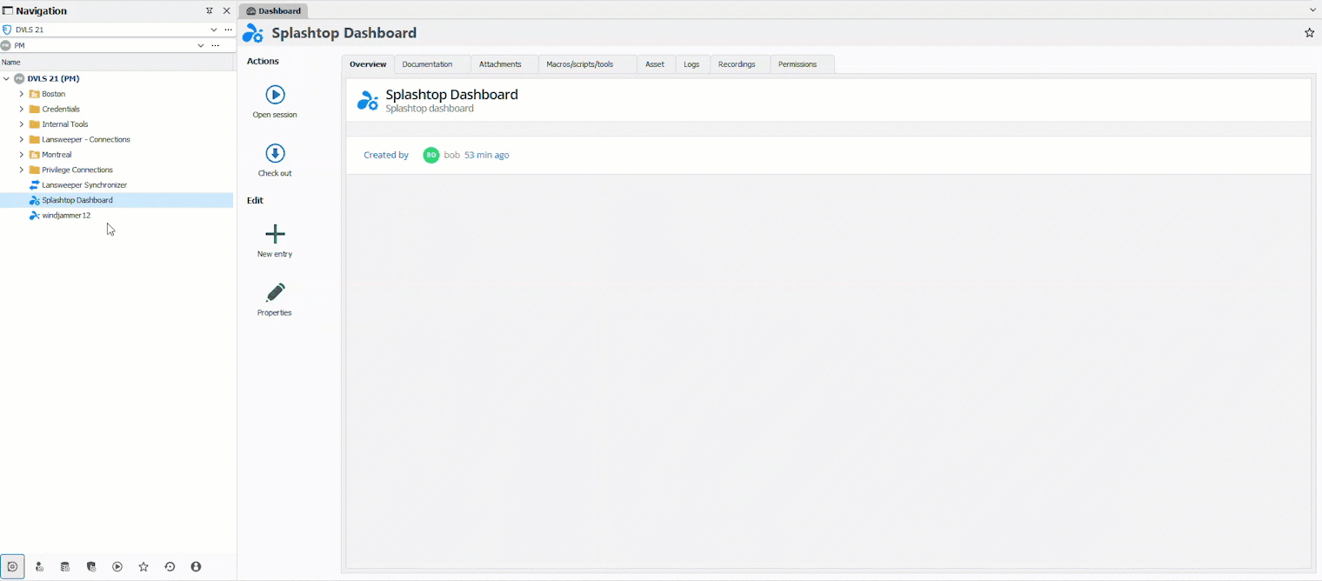The height and width of the screenshot is (581, 1322).
Task: Switch to the Permissions tab
Action: (798, 64)
